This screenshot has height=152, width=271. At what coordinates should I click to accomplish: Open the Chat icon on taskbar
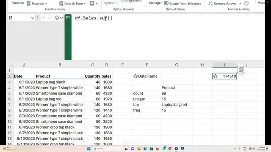pyautogui.click(x=133, y=149)
